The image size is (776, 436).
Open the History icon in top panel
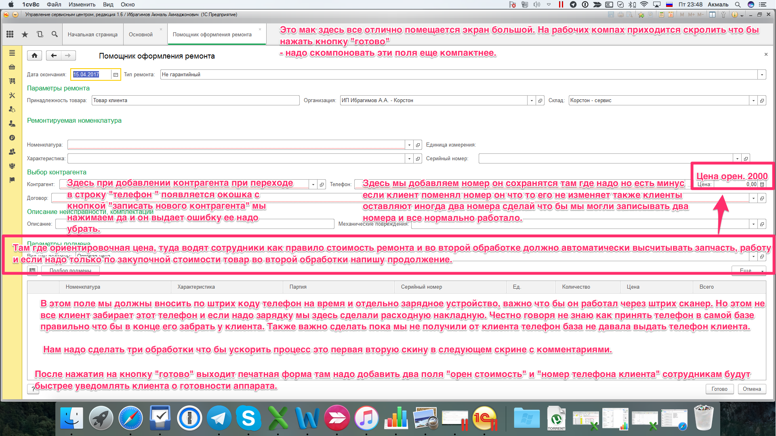(40, 34)
